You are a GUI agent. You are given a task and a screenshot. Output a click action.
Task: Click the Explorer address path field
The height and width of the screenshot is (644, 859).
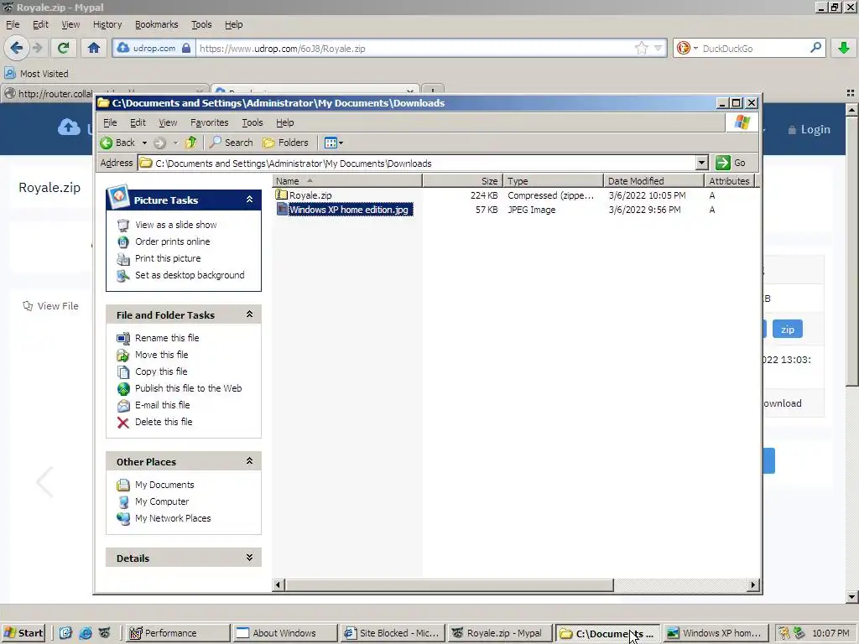pyautogui.click(x=416, y=164)
